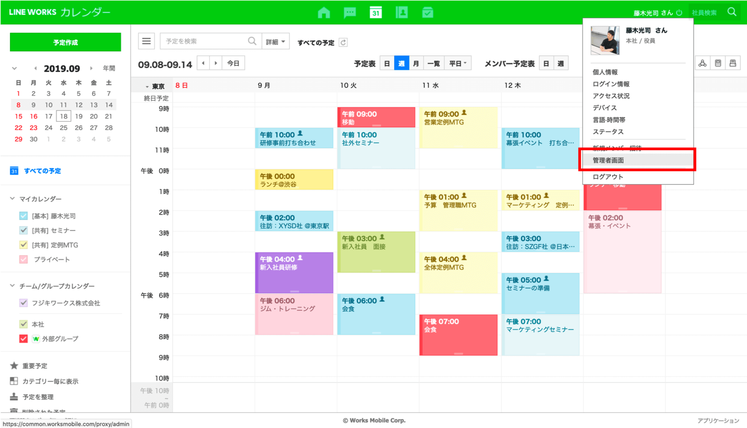Viewport: 747px width, 428px height.
Task: Open the 平日 view dropdown
Action: pyautogui.click(x=457, y=63)
